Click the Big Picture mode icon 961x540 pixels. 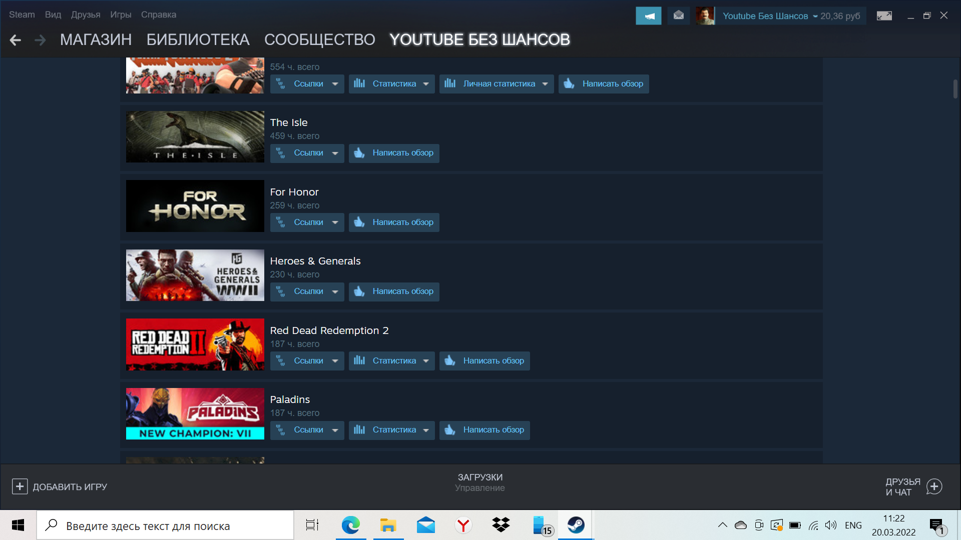(x=884, y=15)
